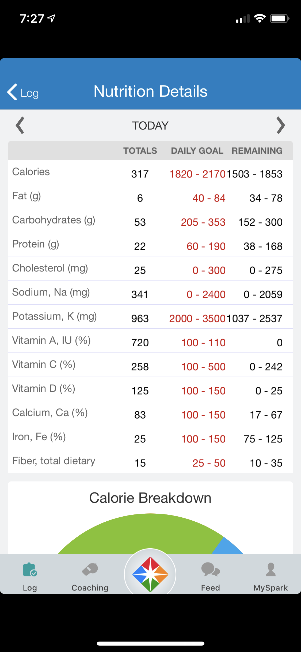The width and height of the screenshot is (301, 652).
Task: Tap the Wi-Fi status icon
Action: 260,18
